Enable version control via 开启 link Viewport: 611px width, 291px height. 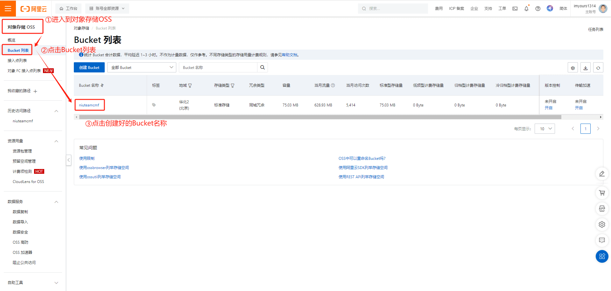pyautogui.click(x=548, y=108)
